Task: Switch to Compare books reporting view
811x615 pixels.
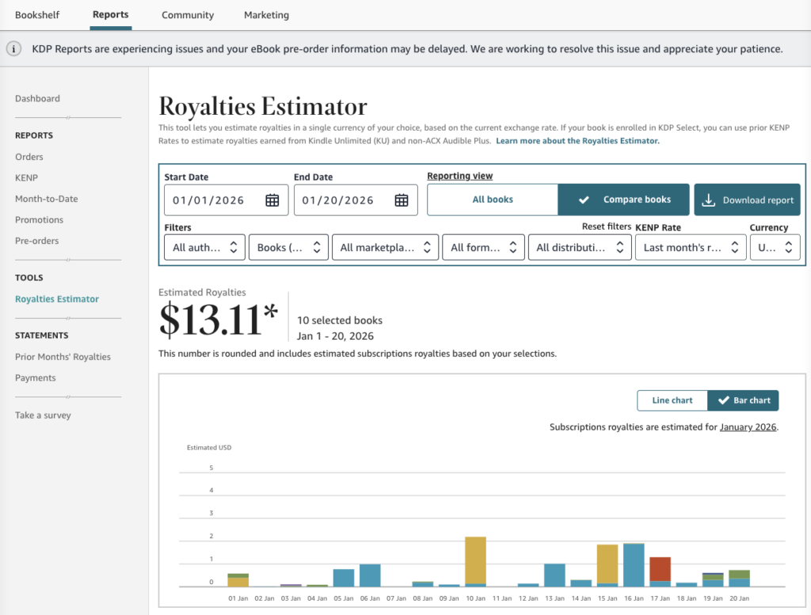Action: point(624,199)
